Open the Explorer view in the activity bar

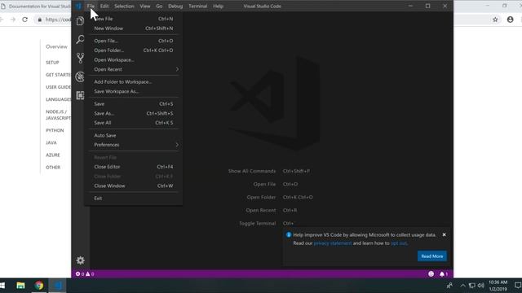pyautogui.click(x=80, y=21)
